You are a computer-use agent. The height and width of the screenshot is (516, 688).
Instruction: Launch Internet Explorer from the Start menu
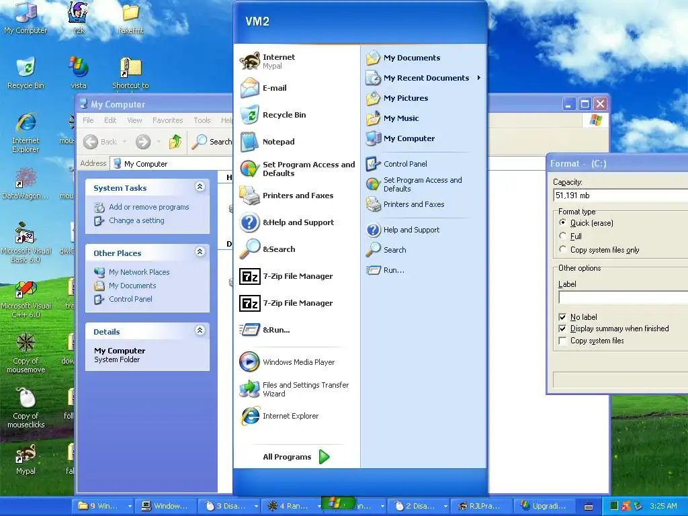coord(296,416)
